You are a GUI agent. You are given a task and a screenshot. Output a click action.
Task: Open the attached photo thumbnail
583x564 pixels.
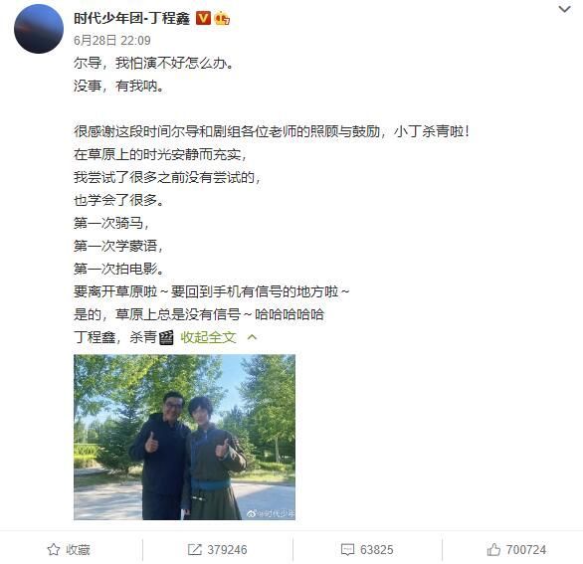(x=184, y=437)
